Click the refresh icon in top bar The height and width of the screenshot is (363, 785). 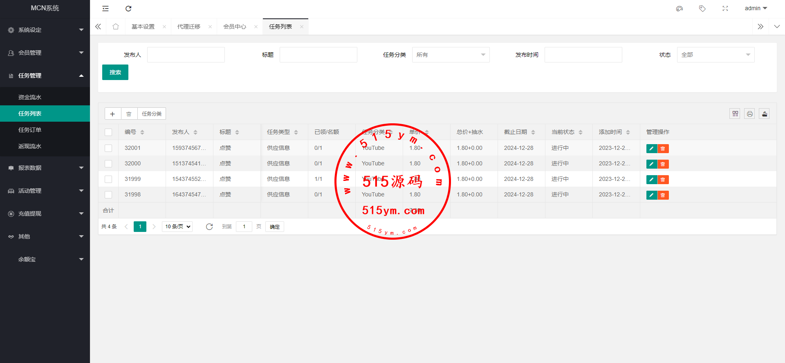point(128,9)
